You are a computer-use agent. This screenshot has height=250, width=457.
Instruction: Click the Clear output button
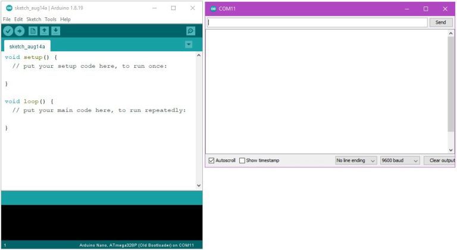(x=442, y=161)
